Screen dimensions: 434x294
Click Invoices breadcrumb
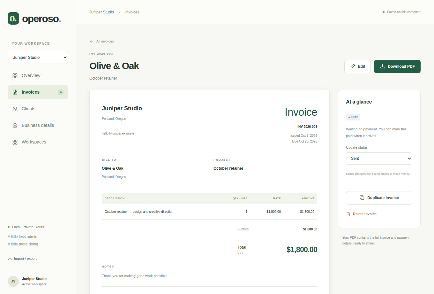point(132,12)
